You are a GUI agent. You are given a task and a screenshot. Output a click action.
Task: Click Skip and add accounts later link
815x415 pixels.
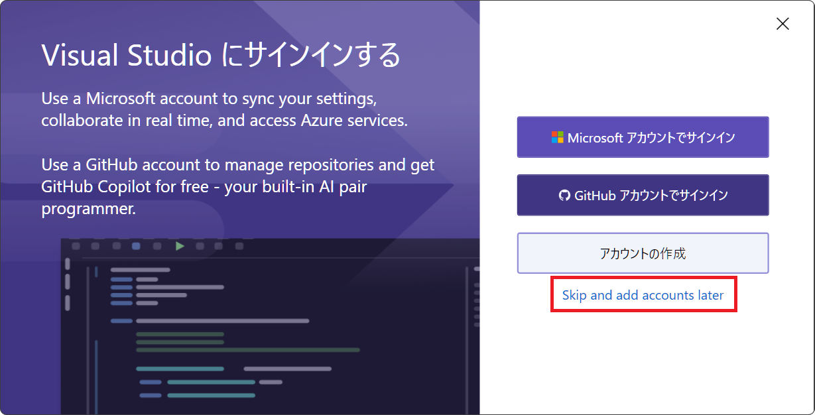tap(643, 295)
